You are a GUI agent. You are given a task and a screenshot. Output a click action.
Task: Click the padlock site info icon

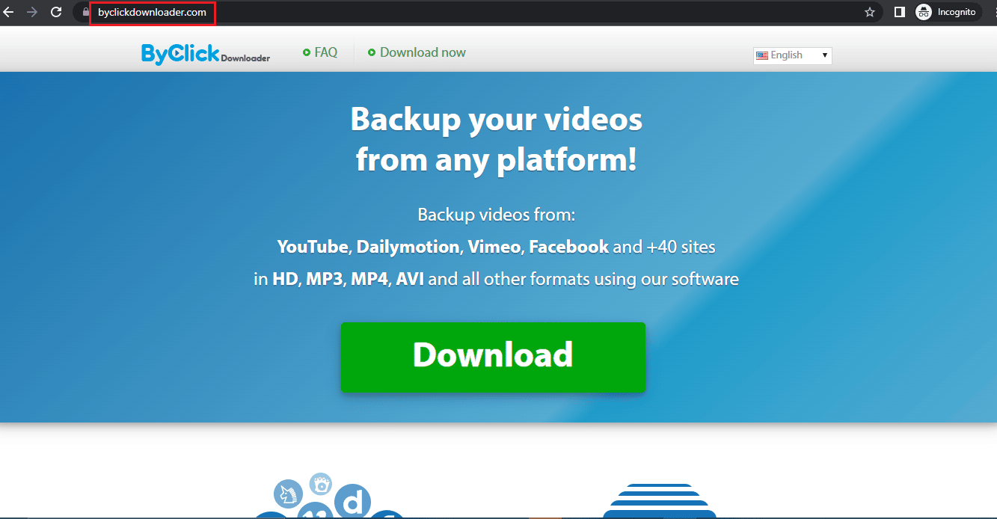pyautogui.click(x=85, y=13)
